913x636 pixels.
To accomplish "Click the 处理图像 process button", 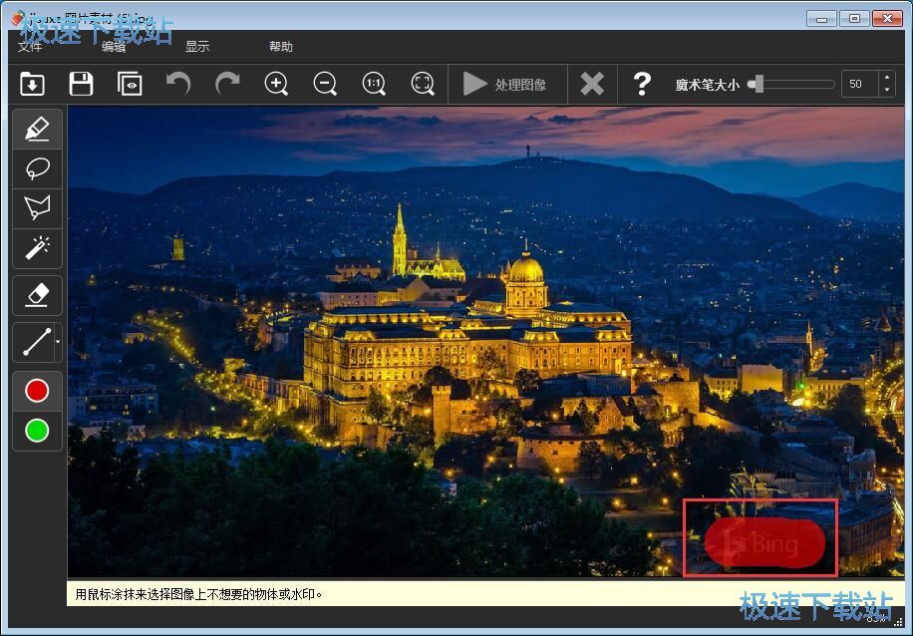I will [x=505, y=85].
